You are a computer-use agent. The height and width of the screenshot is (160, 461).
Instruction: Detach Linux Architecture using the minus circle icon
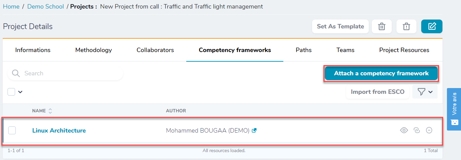click(x=429, y=130)
